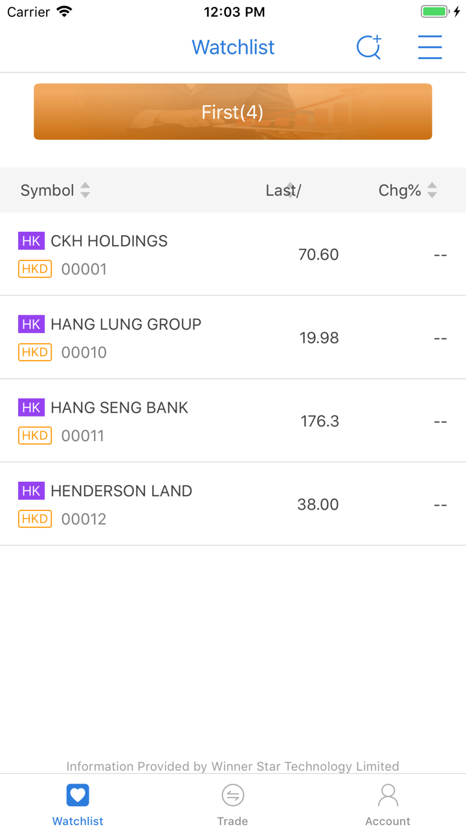Tap Winner Star Technology information footer
Image resolution: width=466 pixels, height=829 pixels.
coord(233,766)
